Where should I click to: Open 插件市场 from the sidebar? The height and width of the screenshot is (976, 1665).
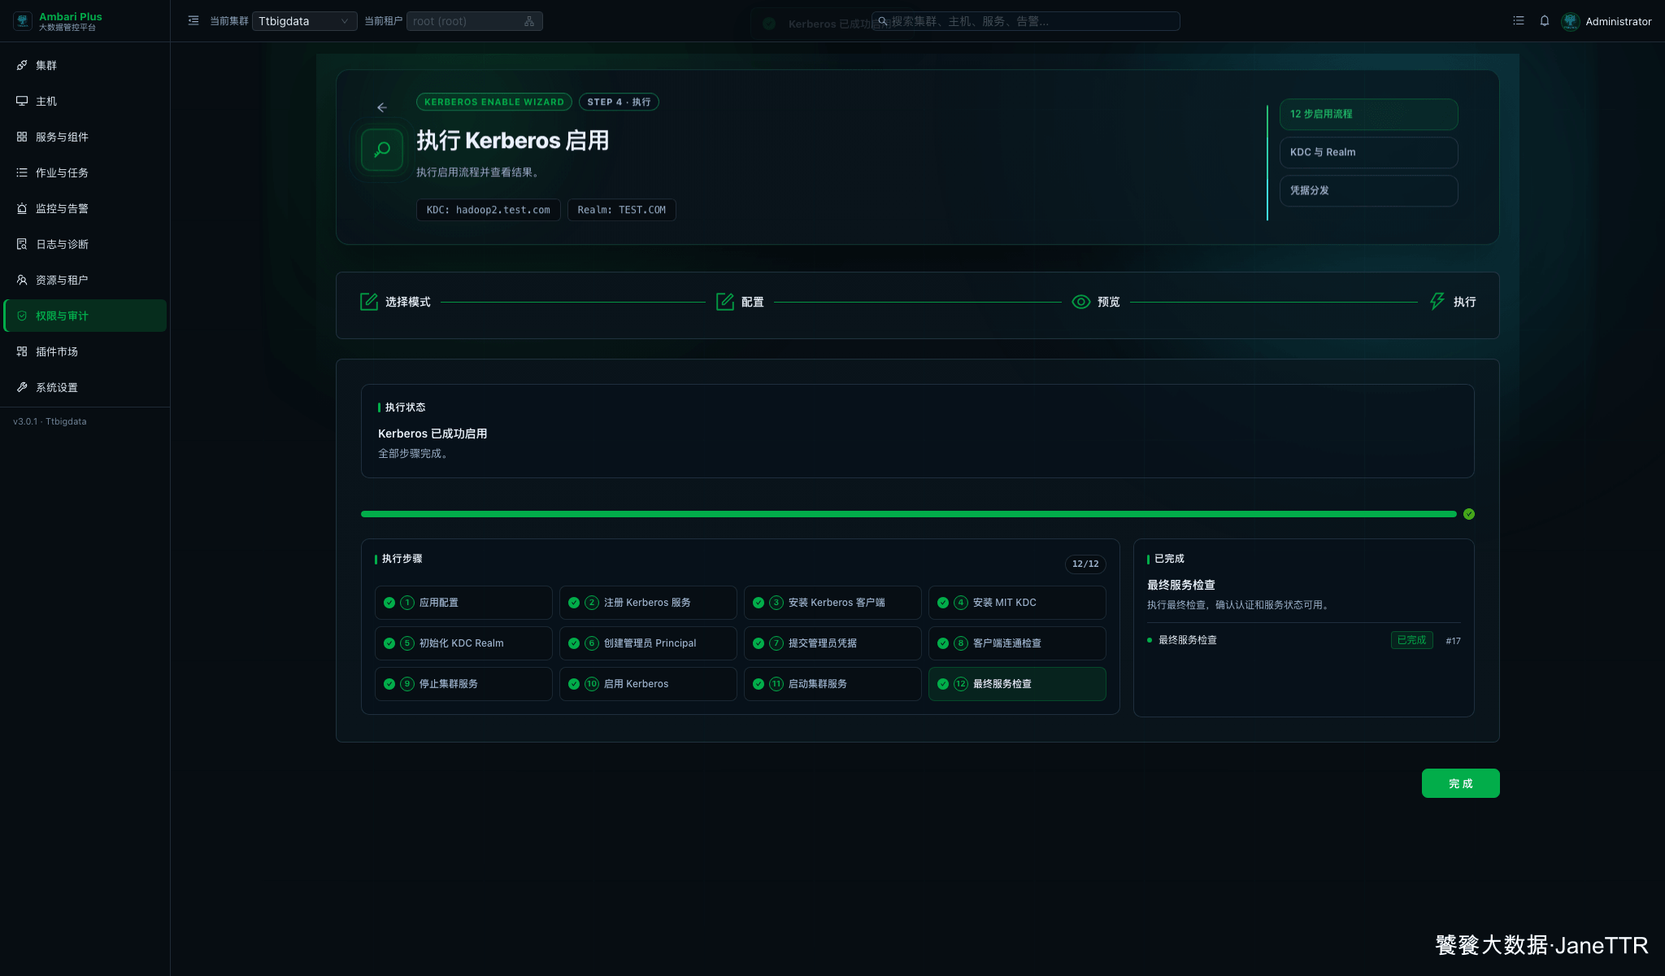85,351
